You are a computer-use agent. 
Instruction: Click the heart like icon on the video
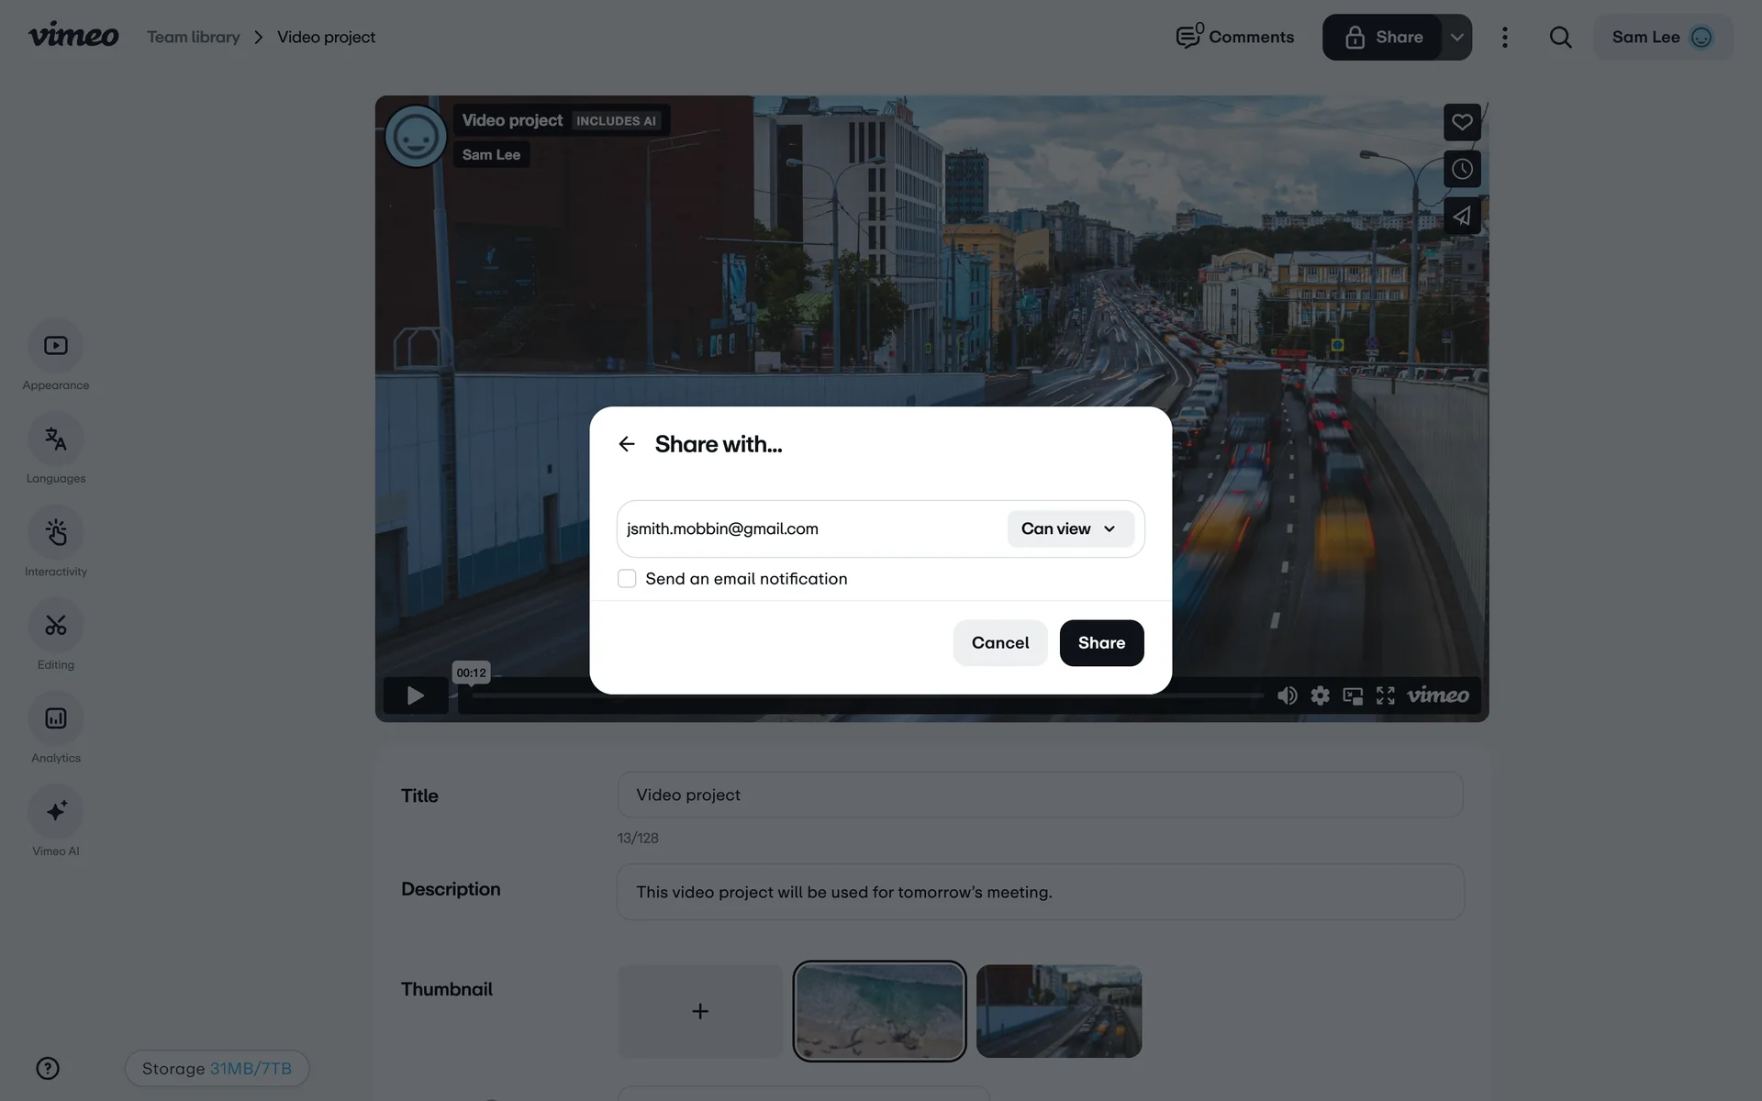click(x=1462, y=122)
